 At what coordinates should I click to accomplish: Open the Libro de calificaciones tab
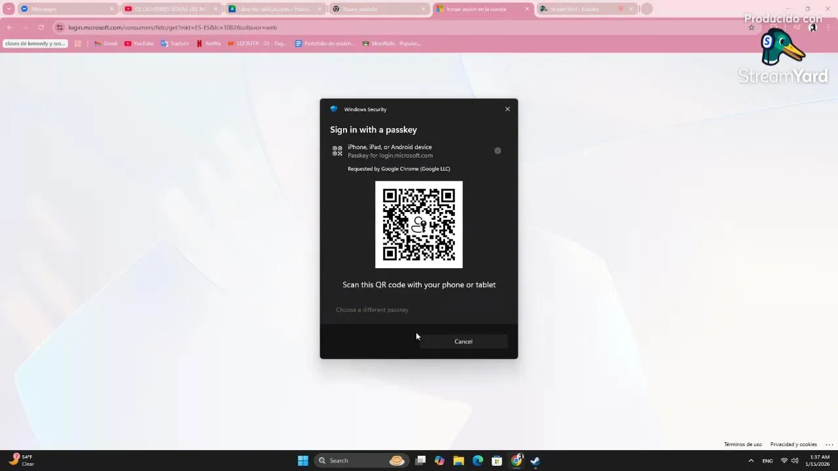[x=275, y=9]
